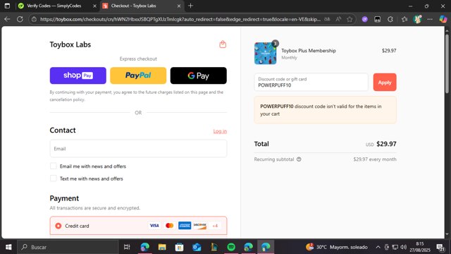Click the browser address bar URL
The width and height of the screenshot is (451, 254).
[180, 19]
